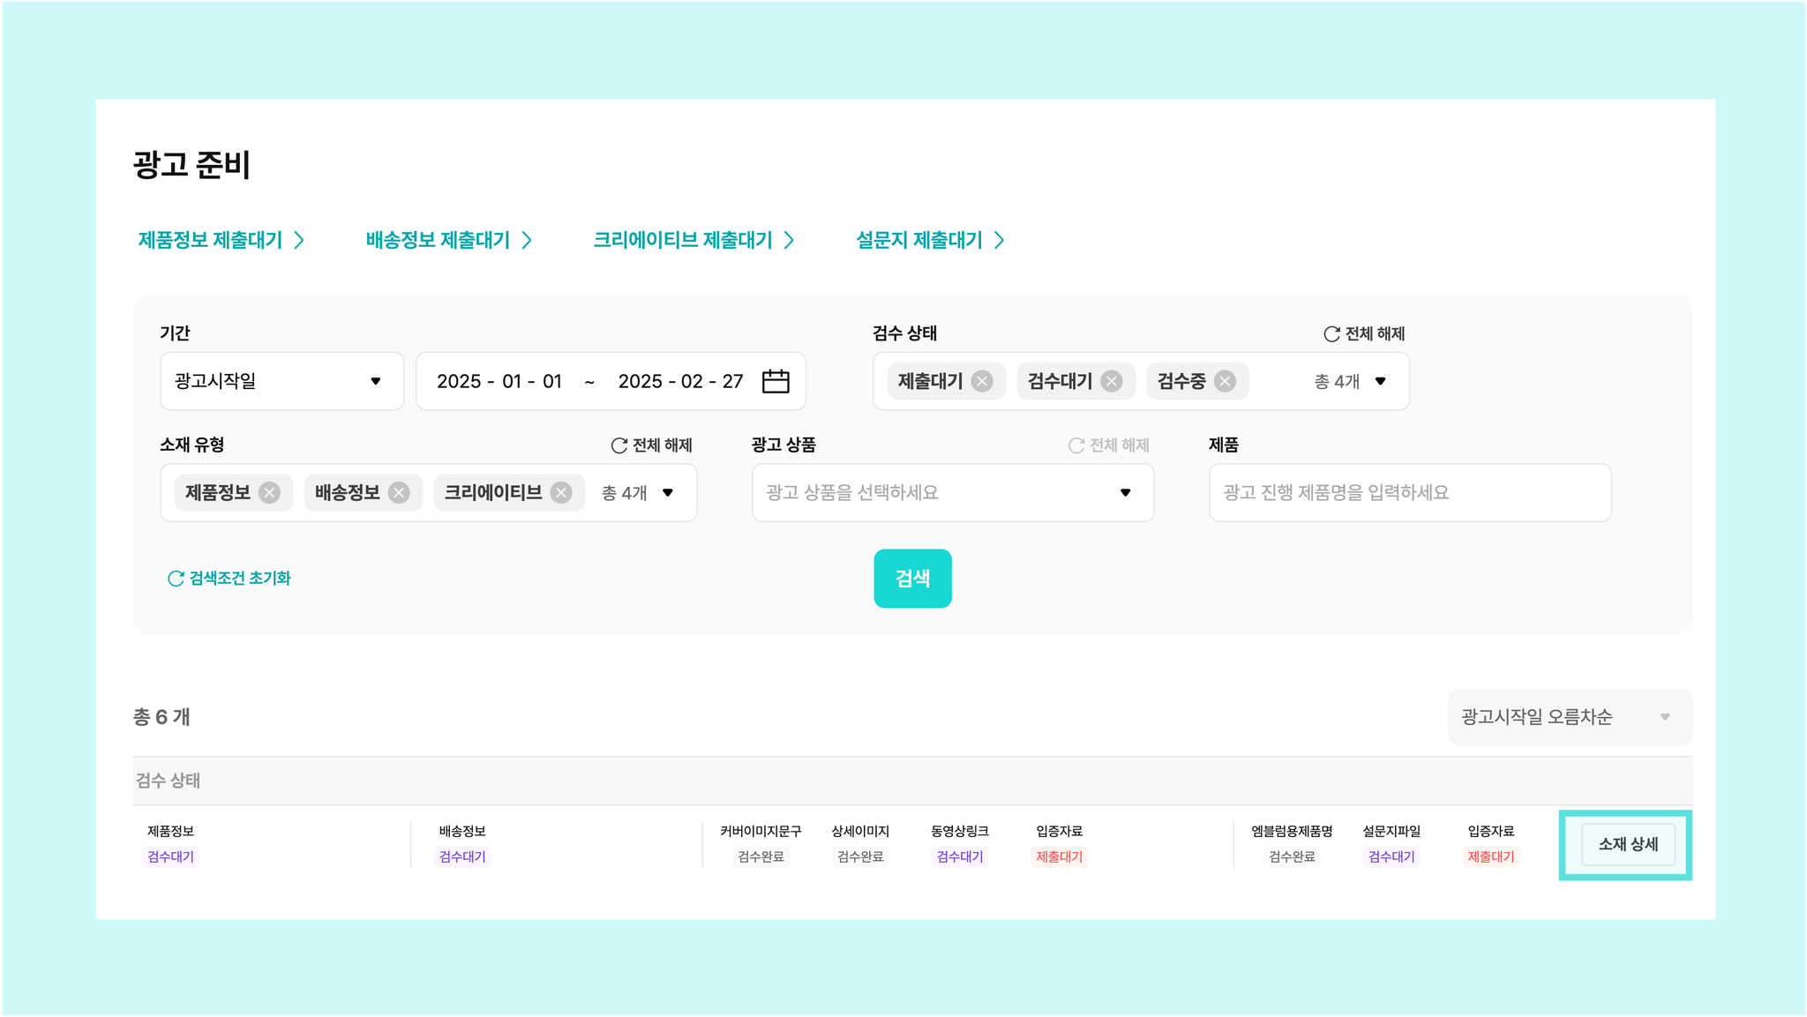The width and height of the screenshot is (1807, 1017).
Task: Click 설문지파일 검수대기 status badge
Action: (x=1391, y=856)
